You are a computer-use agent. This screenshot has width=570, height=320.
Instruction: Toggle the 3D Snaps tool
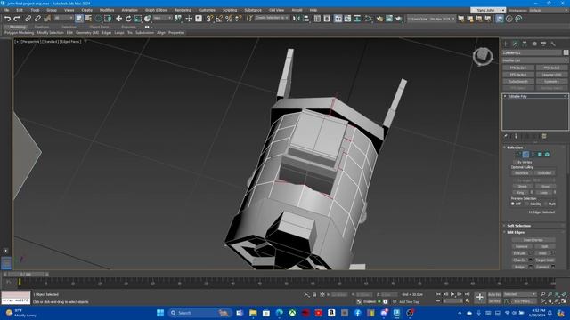[x=209, y=19]
